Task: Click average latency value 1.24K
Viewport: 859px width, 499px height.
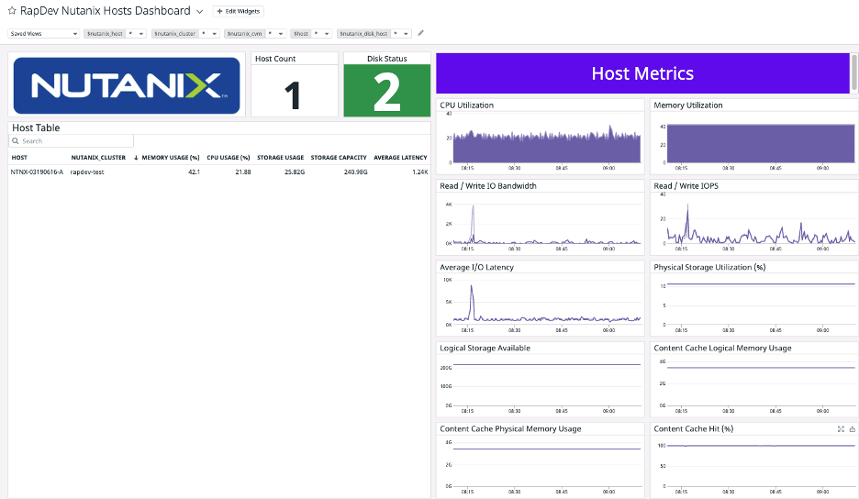Action: [419, 172]
